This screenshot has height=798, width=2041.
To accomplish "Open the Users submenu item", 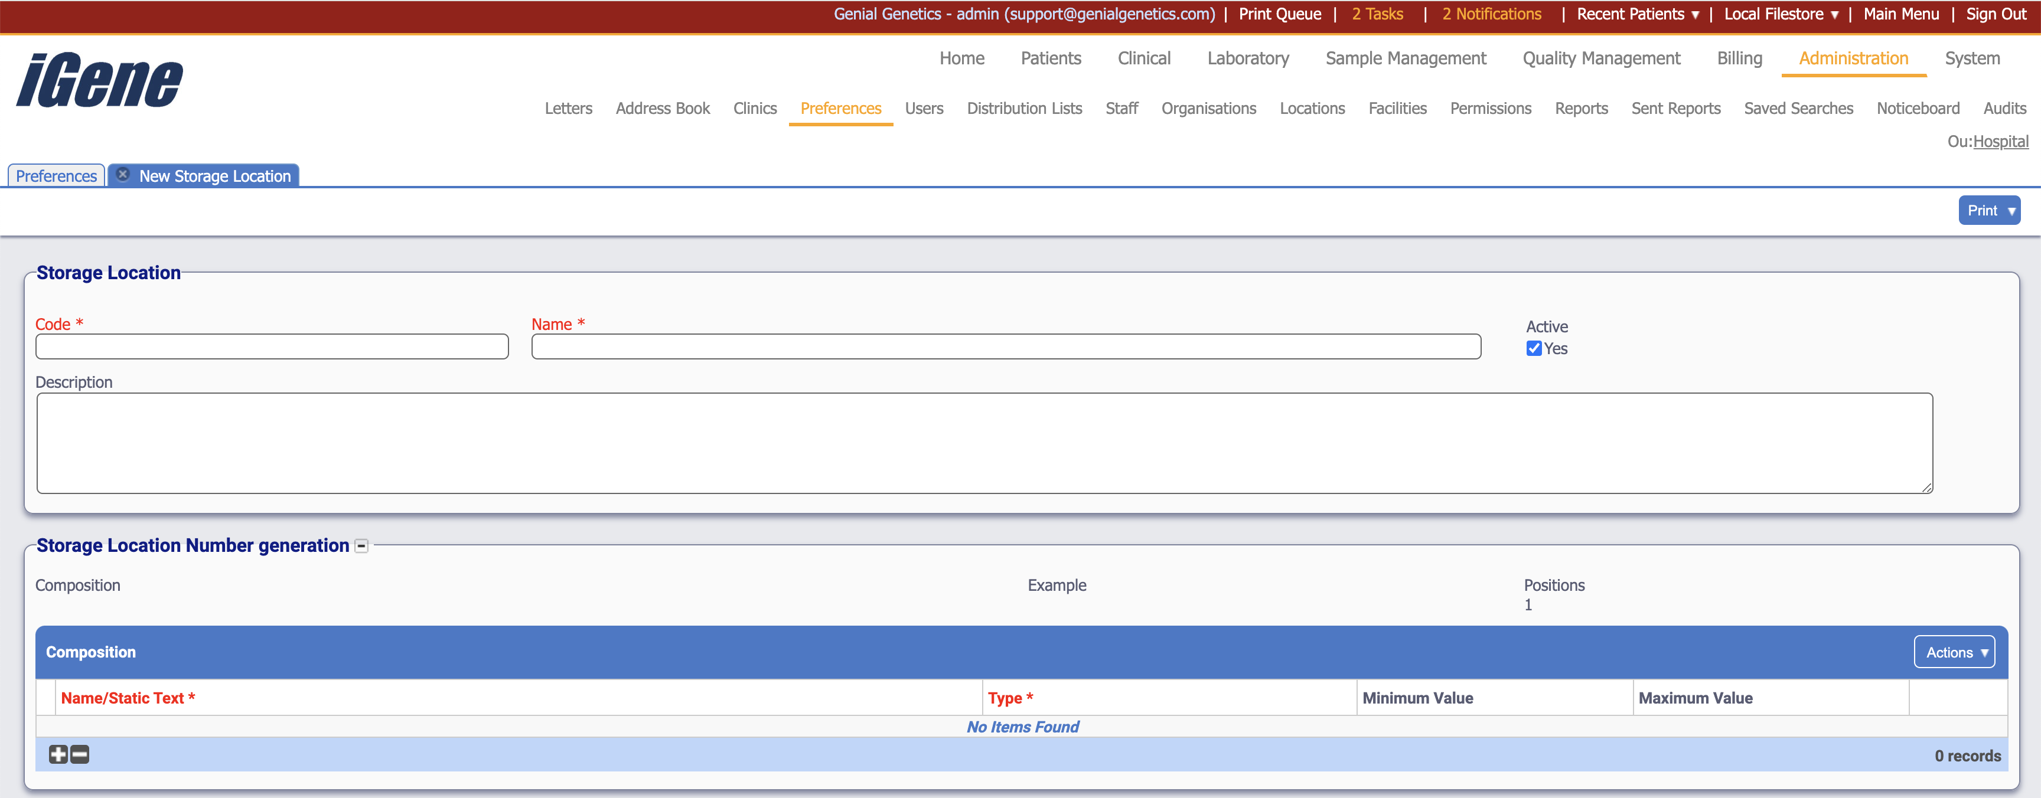I will tap(924, 109).
